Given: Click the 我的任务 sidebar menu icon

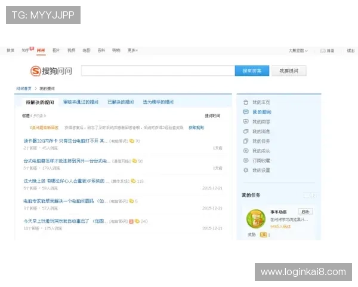Looking at the screenshot, I should pos(246,141).
